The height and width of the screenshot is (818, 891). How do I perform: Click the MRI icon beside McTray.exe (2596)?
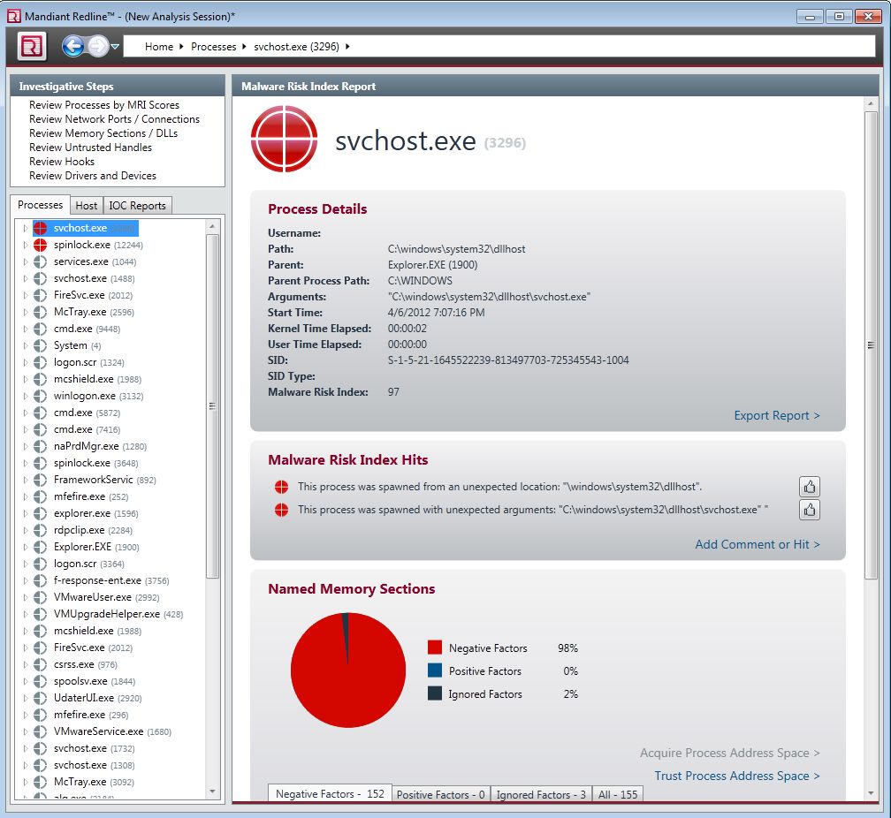click(41, 312)
